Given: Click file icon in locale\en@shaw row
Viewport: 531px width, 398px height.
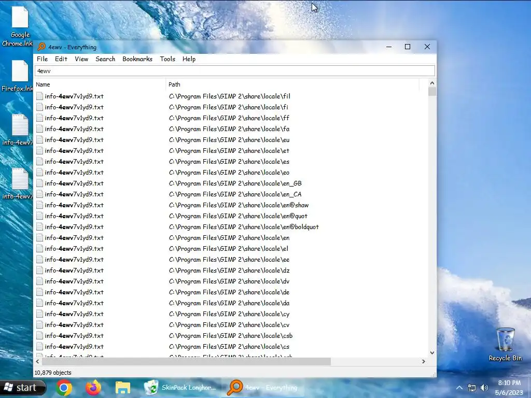Looking at the screenshot, I should (39, 205).
